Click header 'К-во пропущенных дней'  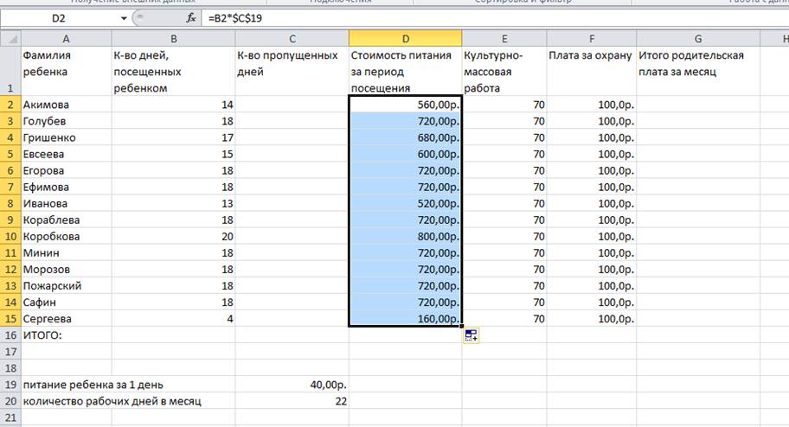tap(292, 72)
